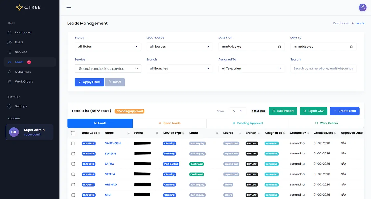Focus the Date From input field
Viewport: 371px width, 199px height.
252,47
